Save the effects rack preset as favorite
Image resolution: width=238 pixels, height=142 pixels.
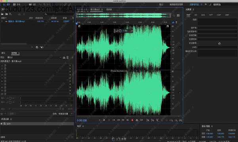(64, 57)
